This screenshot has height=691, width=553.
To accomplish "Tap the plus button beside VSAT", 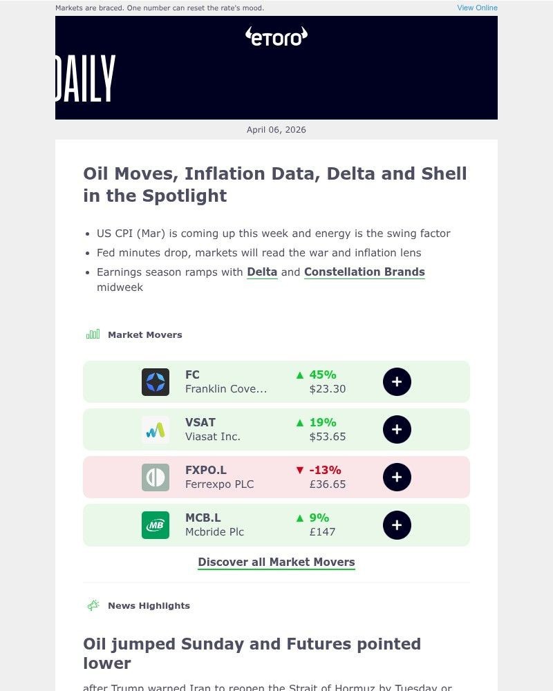I will tap(397, 429).
